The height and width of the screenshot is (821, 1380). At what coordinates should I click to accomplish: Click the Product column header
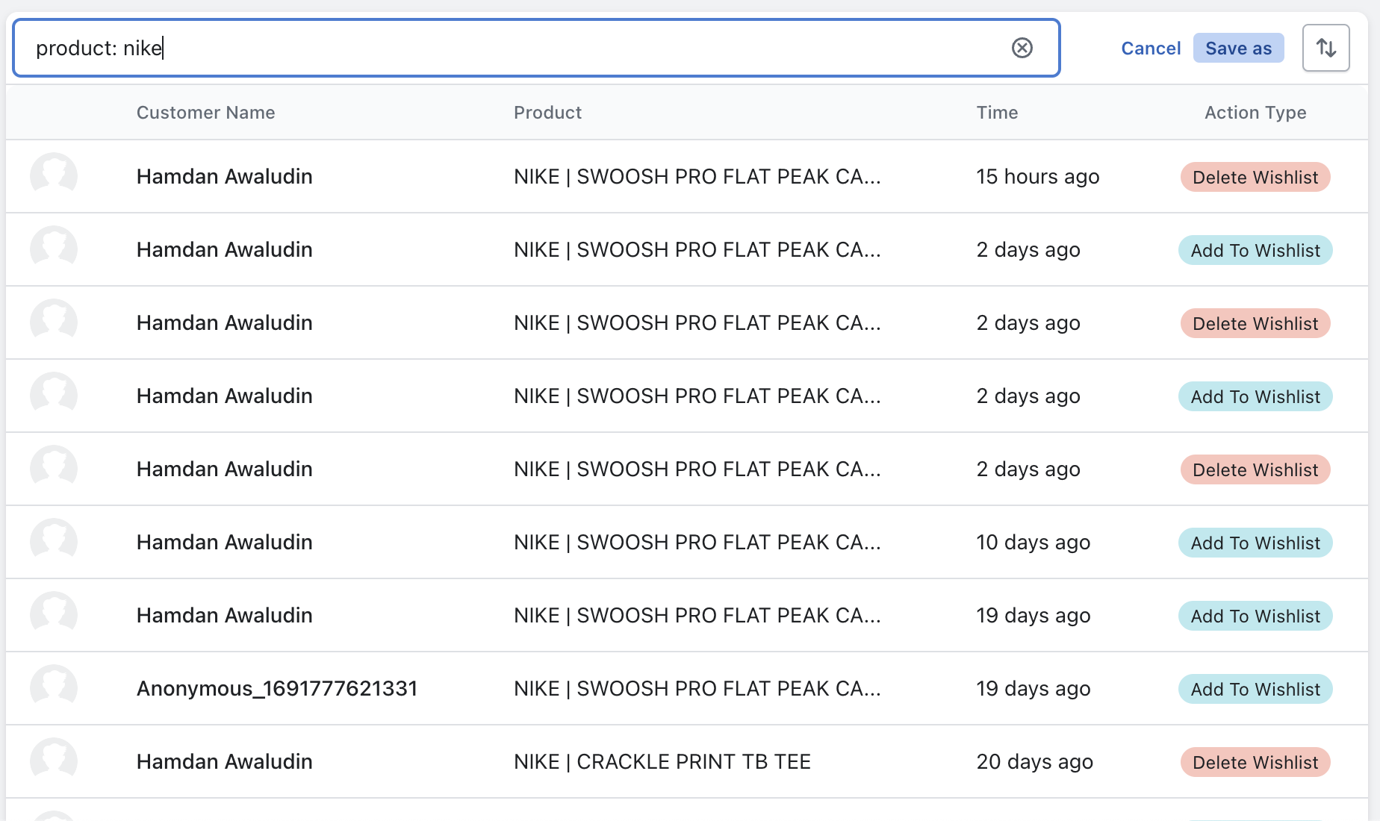point(547,113)
